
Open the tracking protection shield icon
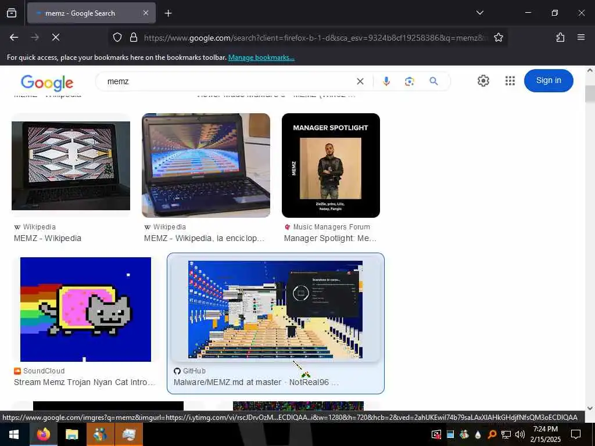pyautogui.click(x=117, y=37)
